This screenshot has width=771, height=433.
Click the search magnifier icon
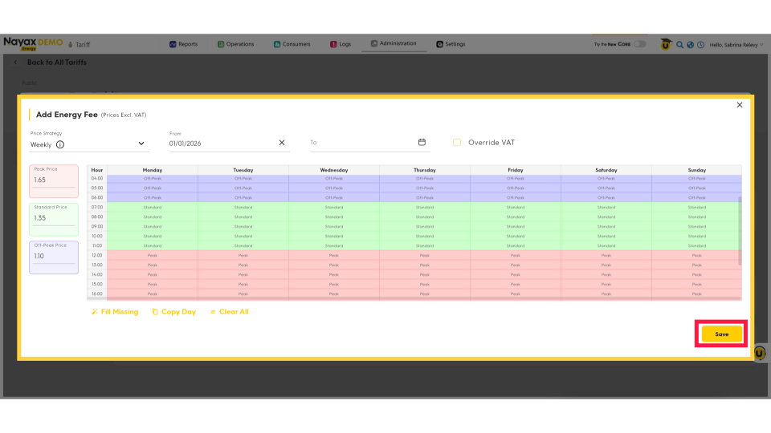pos(679,45)
